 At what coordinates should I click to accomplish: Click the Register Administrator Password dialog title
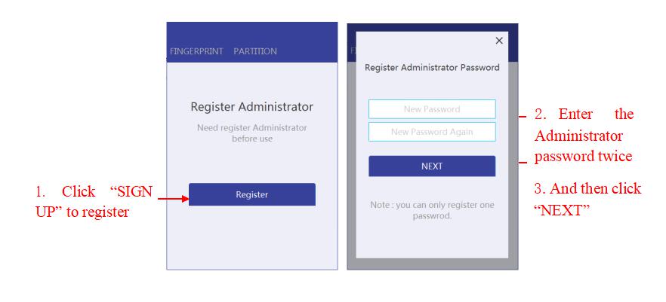tap(432, 68)
